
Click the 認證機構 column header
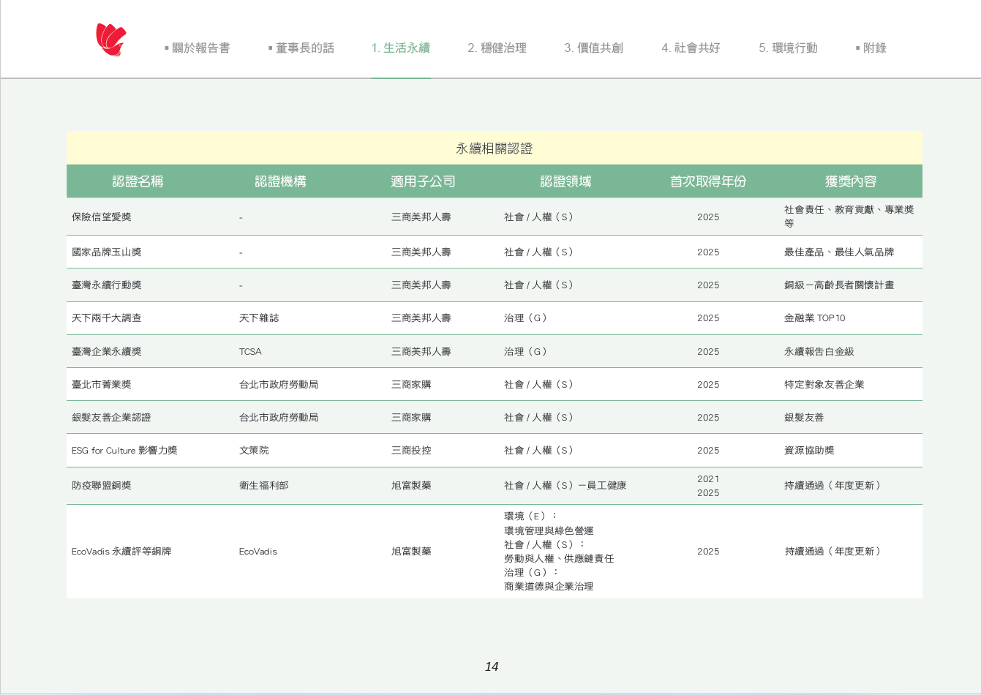(281, 181)
